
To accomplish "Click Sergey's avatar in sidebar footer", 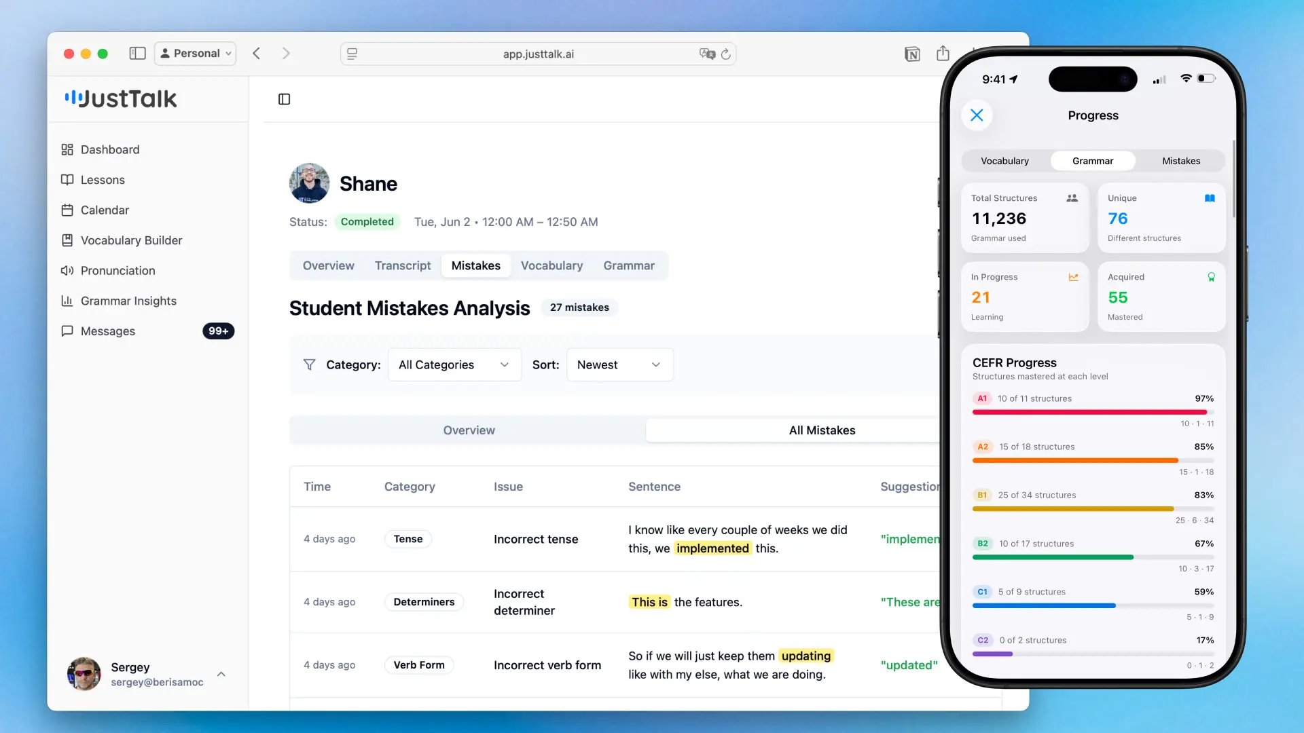I will pos(84,674).
